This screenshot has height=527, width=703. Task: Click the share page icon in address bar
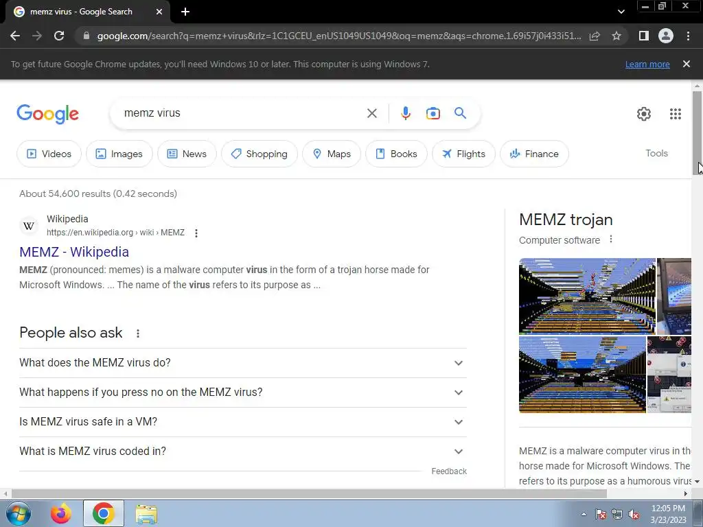pyautogui.click(x=595, y=36)
